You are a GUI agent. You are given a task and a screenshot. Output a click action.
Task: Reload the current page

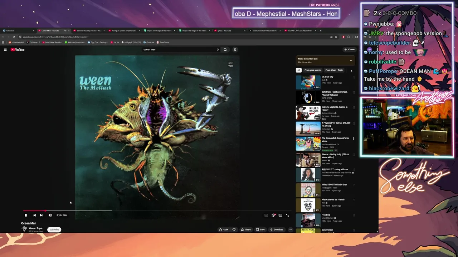point(14,37)
